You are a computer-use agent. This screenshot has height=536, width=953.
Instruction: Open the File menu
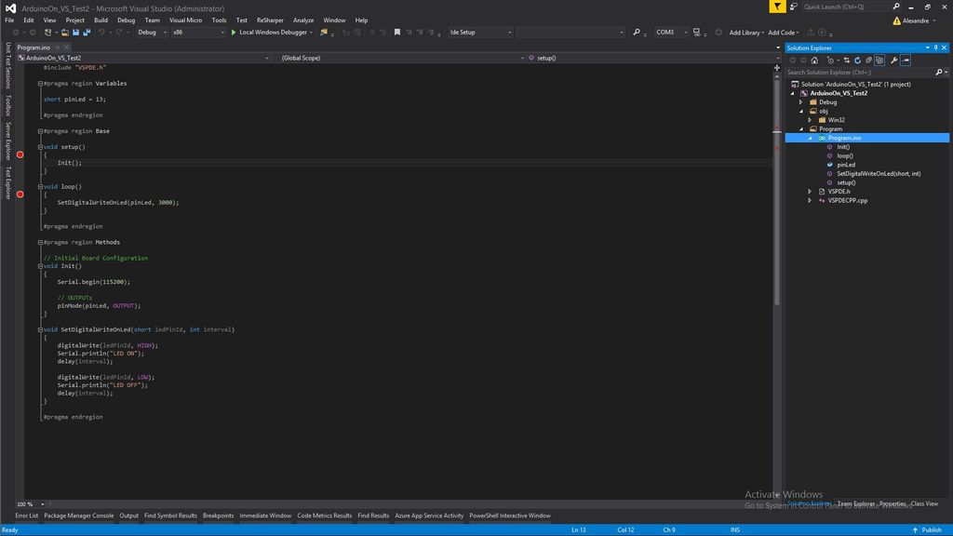coord(9,20)
